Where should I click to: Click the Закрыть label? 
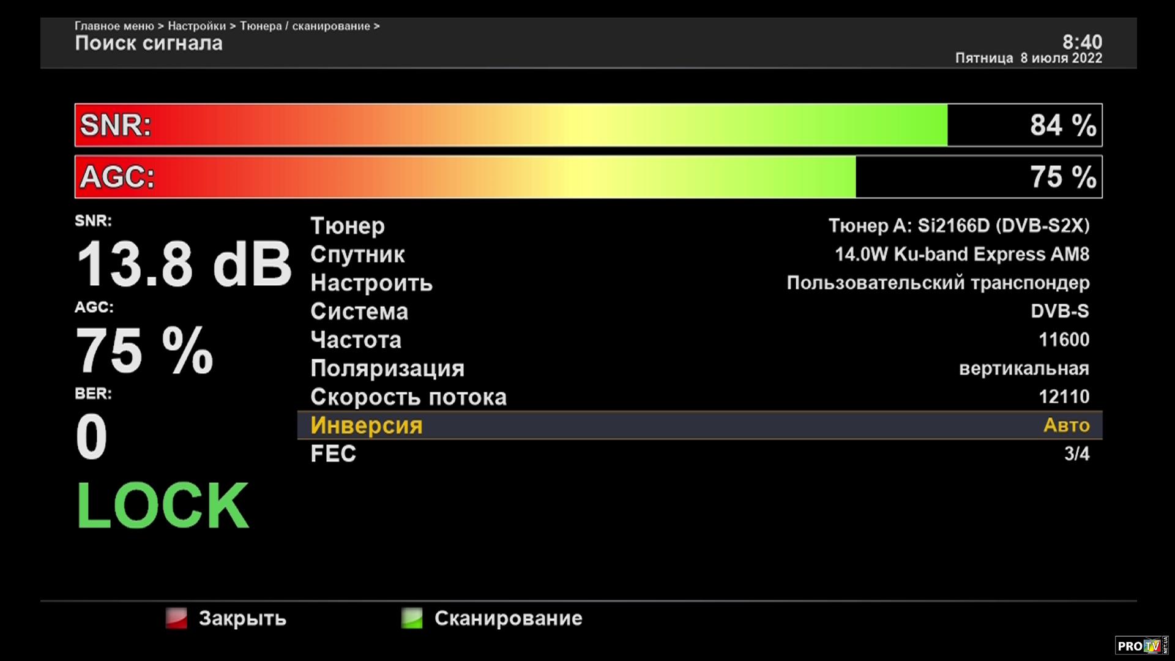click(x=242, y=618)
